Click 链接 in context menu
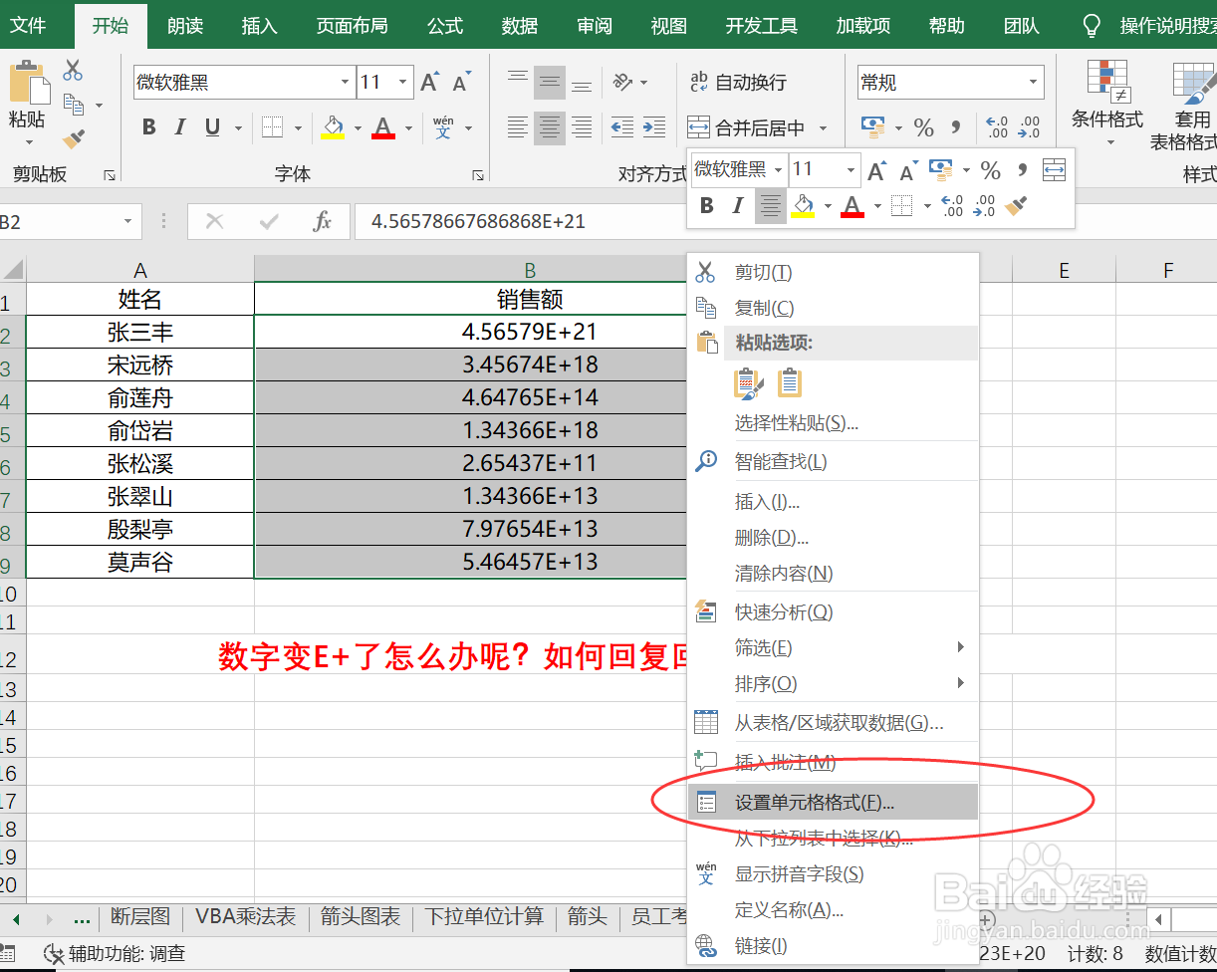Image resolution: width=1217 pixels, height=972 pixels. pyautogui.click(x=833, y=946)
